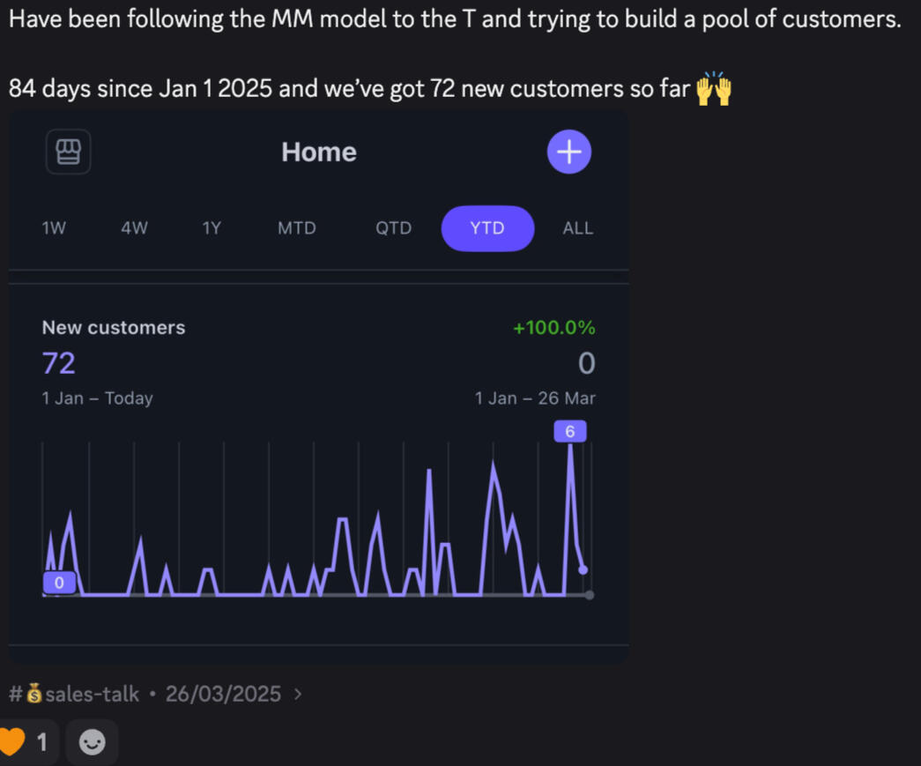Click the 6 peak marker on chart

click(570, 431)
